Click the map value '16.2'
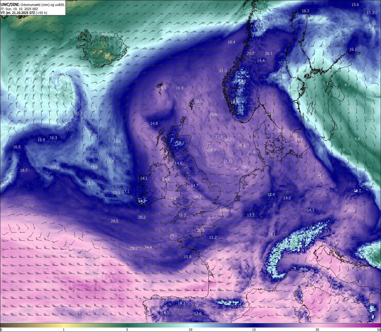The height and width of the screenshot is (332, 381). [x=305, y=11]
